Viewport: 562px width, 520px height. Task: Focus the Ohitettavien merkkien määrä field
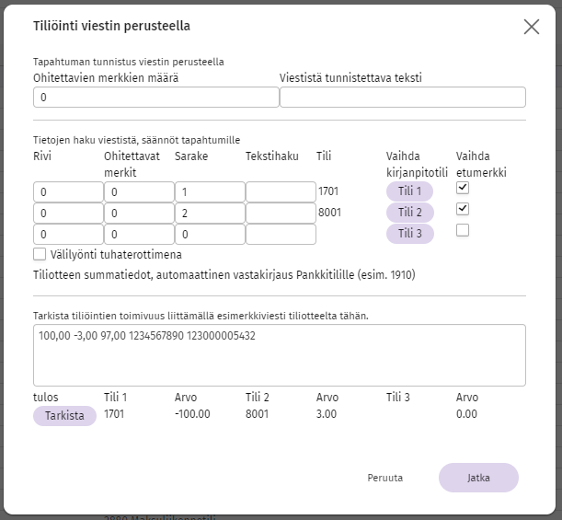156,98
